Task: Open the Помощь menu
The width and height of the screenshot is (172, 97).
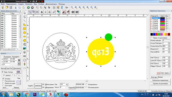Action: click(62, 4)
